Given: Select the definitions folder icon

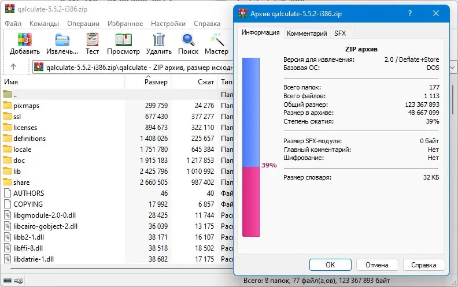Looking at the screenshot, I should click(x=8, y=138).
